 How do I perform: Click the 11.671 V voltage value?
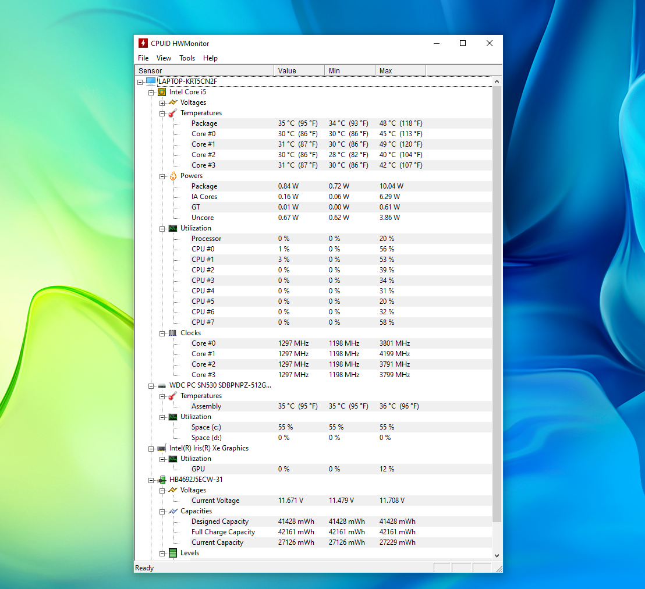tap(290, 501)
